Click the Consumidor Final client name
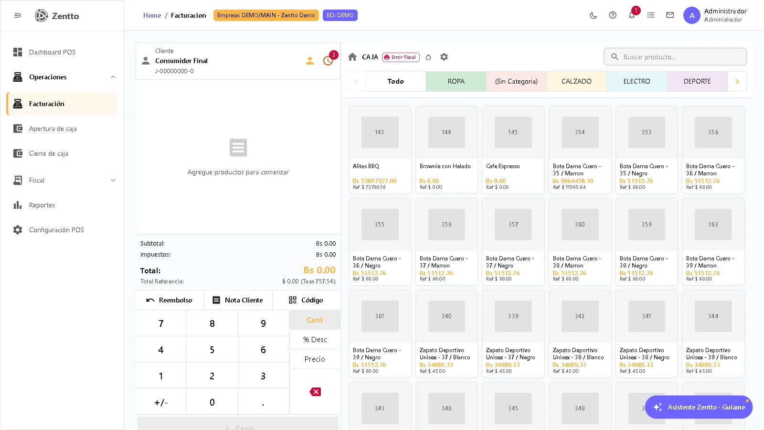The height and width of the screenshot is (430, 764). point(181,61)
